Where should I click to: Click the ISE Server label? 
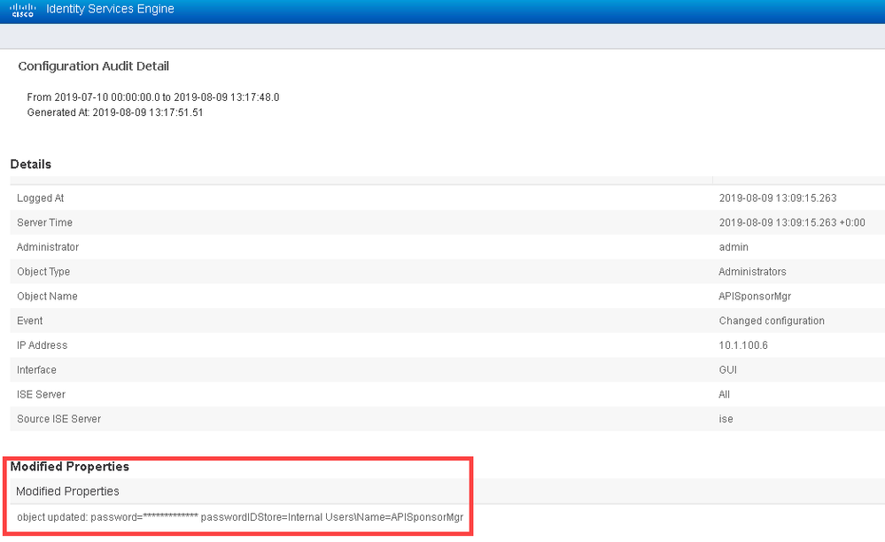42,394
